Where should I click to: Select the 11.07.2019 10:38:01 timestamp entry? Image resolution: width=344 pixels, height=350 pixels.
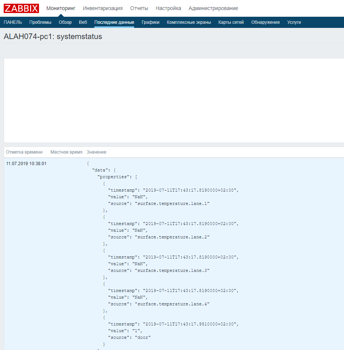point(26,163)
